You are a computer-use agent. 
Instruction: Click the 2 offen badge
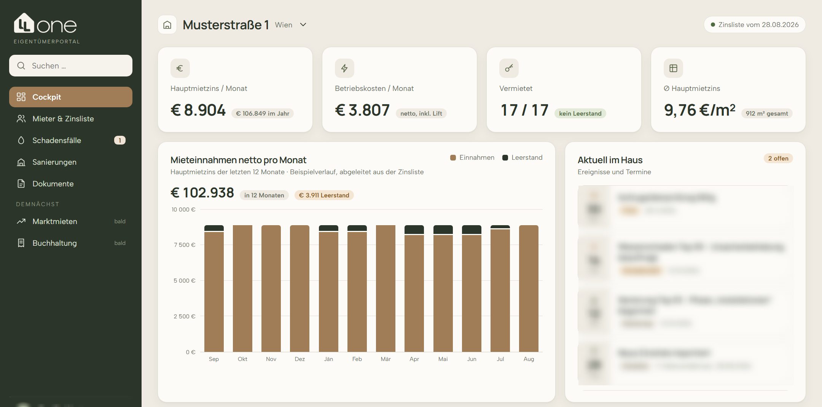tap(778, 158)
